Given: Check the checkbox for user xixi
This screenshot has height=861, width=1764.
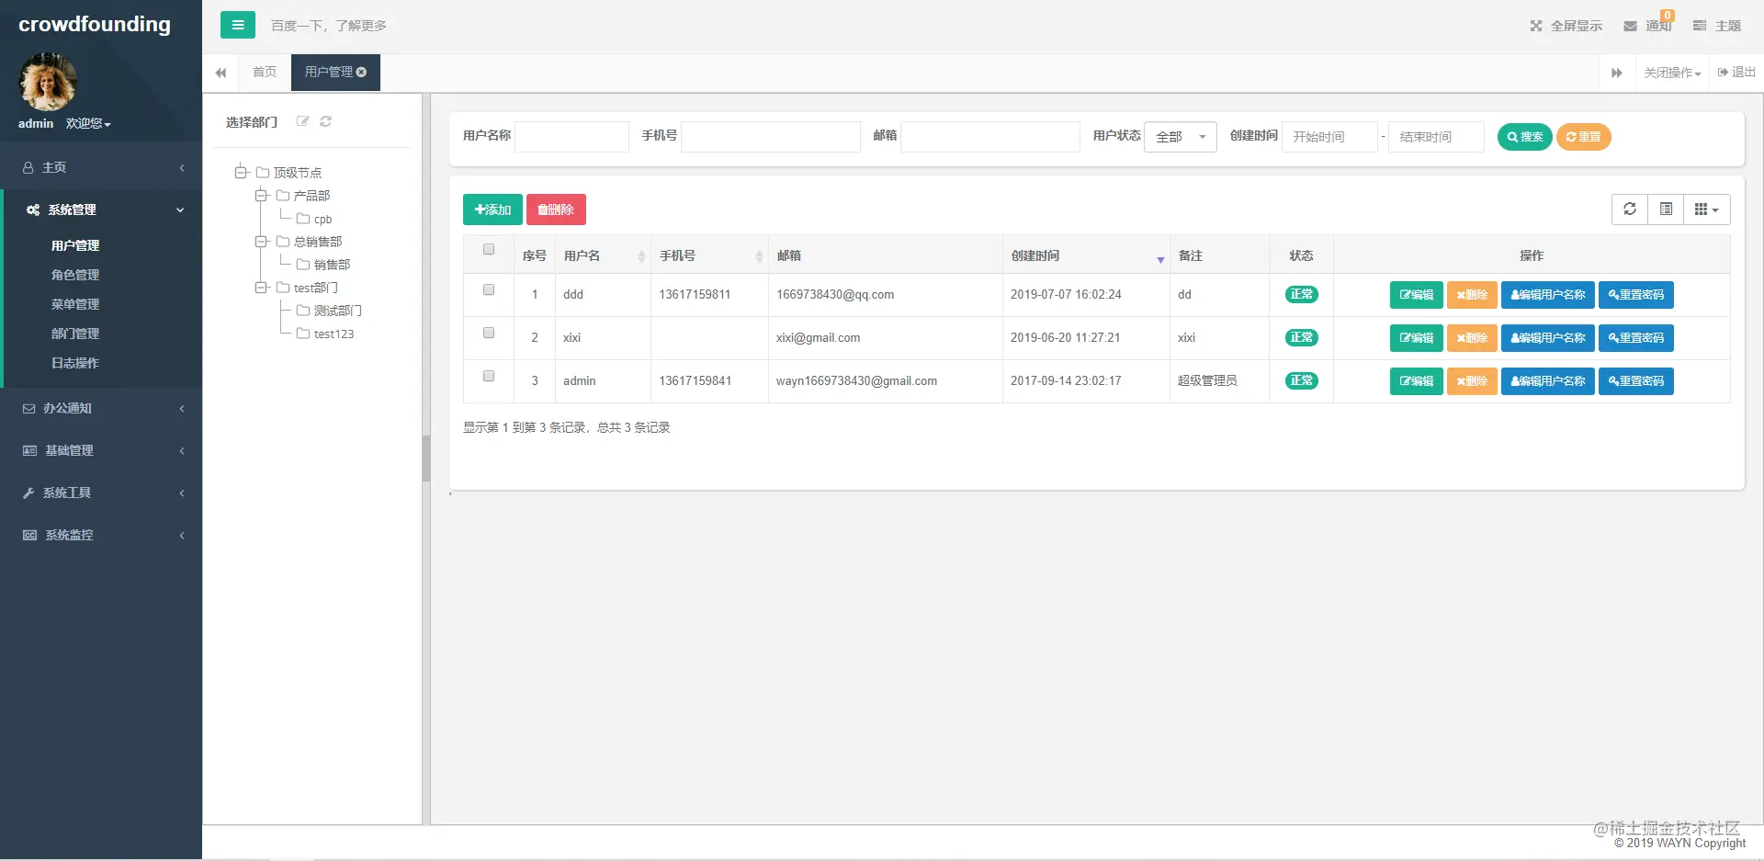Looking at the screenshot, I should coord(489,333).
